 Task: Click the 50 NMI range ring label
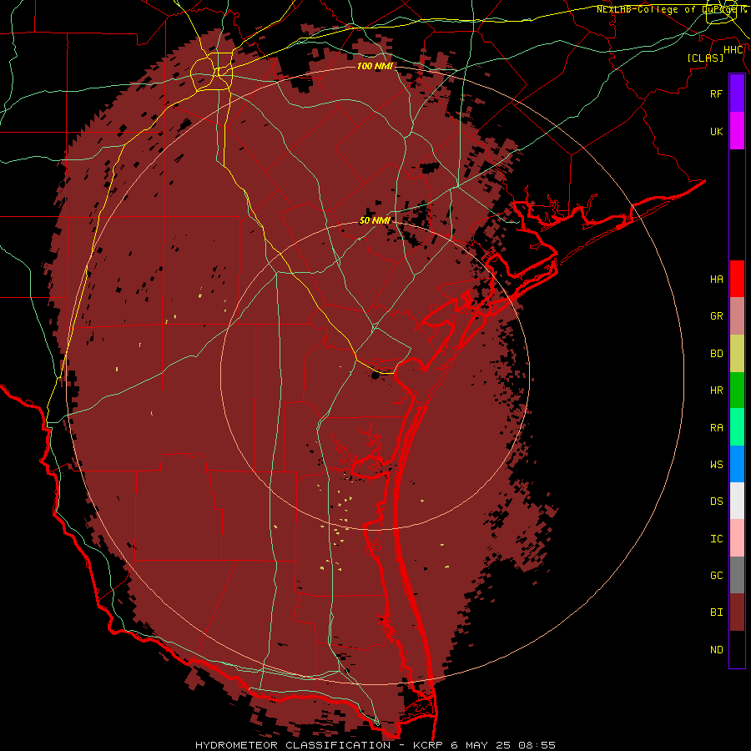point(375,220)
